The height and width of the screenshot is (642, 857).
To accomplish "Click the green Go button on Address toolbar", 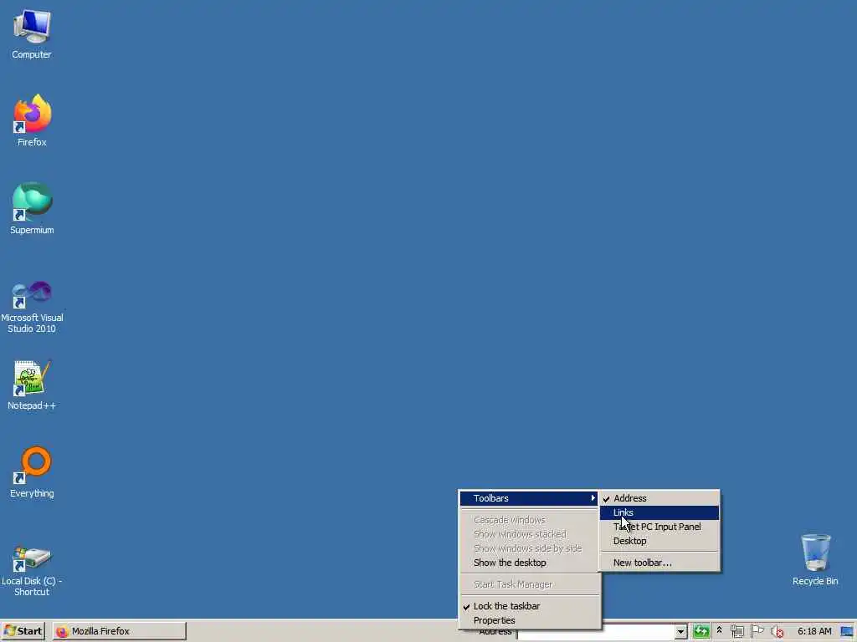I will [x=701, y=632].
